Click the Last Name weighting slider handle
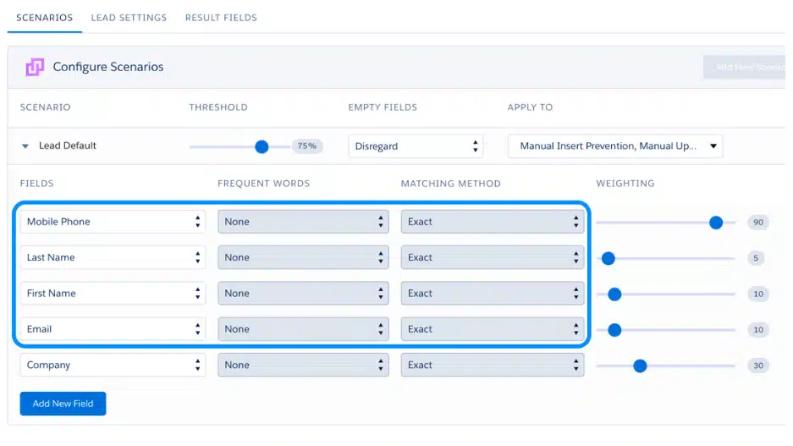This screenshot has width=793, height=446. pyautogui.click(x=608, y=258)
